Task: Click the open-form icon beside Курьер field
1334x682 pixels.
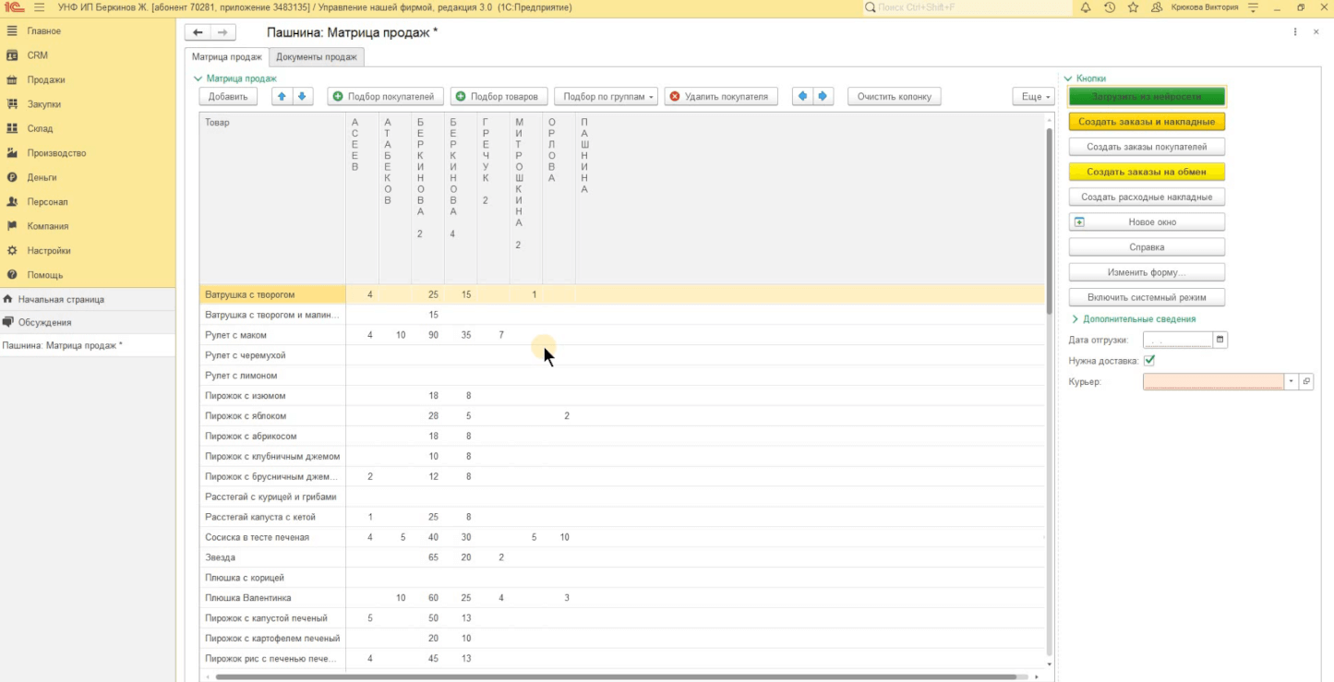Action: 1305,382
